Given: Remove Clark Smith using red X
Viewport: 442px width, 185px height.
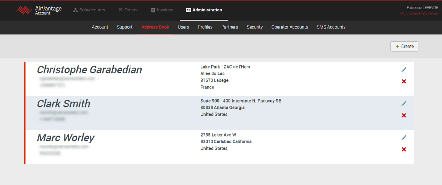Looking at the screenshot, I should (404, 115).
